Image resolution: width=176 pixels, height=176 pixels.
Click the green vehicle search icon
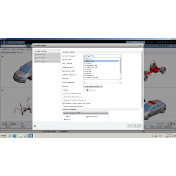(28, 46)
